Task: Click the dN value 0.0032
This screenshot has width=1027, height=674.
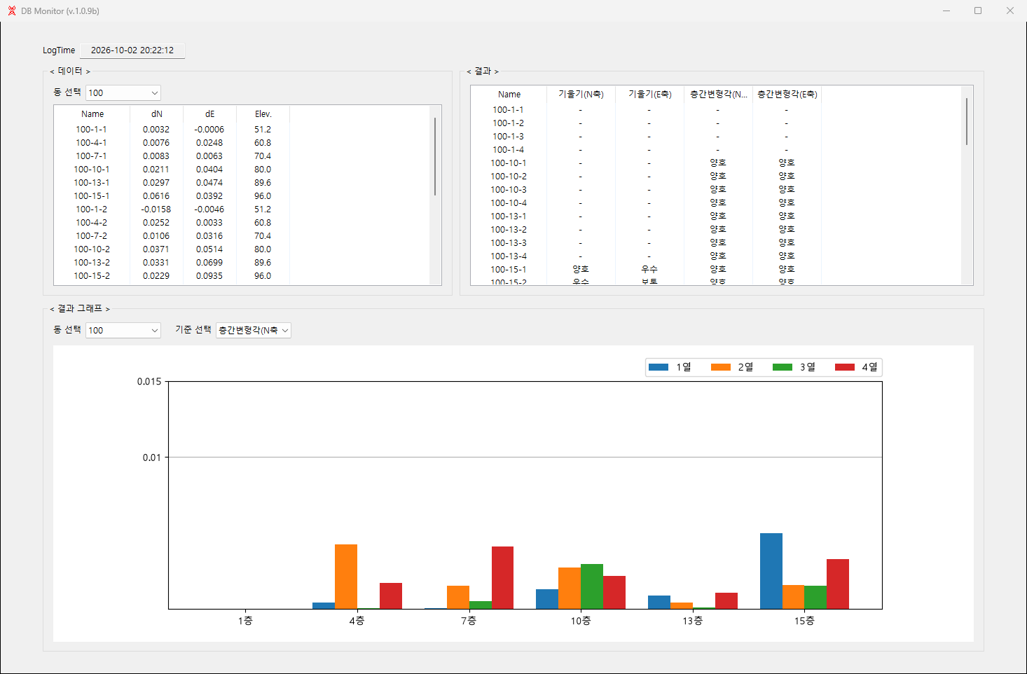Action: click(x=156, y=130)
